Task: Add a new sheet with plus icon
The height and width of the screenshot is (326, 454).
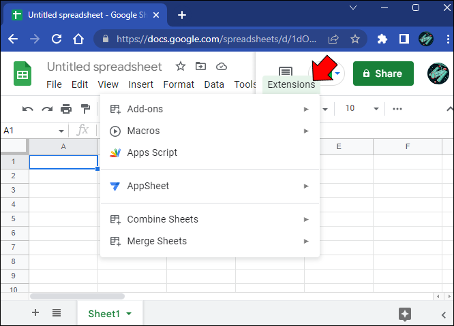Action: [35, 312]
